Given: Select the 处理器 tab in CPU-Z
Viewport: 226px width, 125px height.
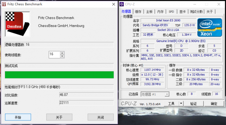Looking at the screenshot, I should [x=126, y=11].
